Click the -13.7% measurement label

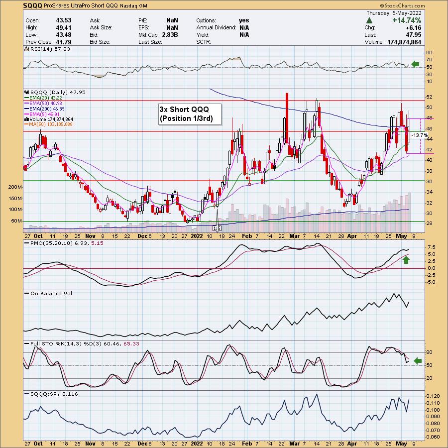click(420, 135)
